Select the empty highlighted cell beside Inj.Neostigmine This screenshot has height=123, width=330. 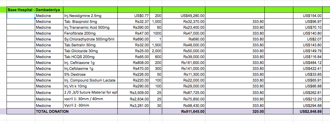point(21,15)
